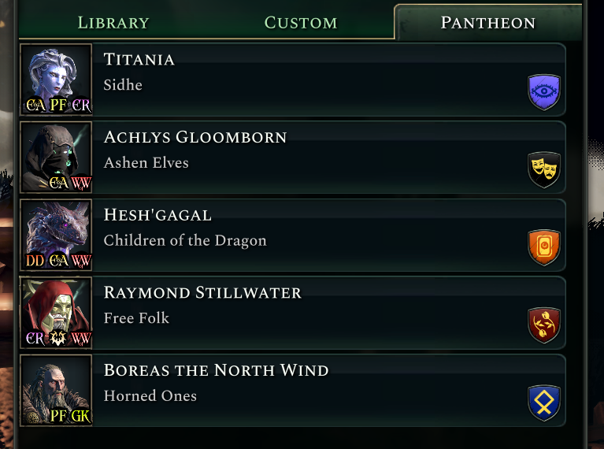This screenshot has width=604, height=449.
Task: Click the DD badge on Hesh'gagal's portrait
Action: (x=35, y=261)
